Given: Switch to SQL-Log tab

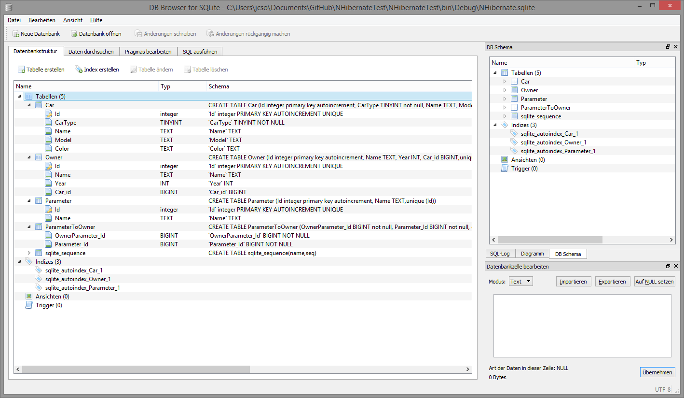Looking at the screenshot, I should (500, 254).
